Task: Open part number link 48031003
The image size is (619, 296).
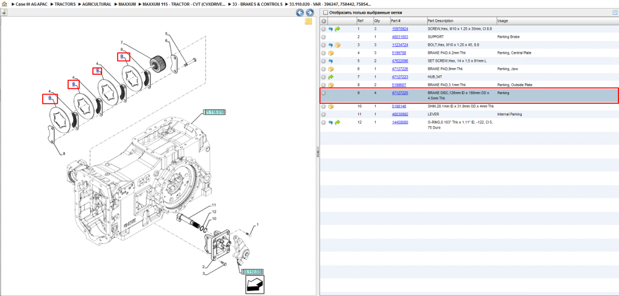Action: click(x=400, y=37)
